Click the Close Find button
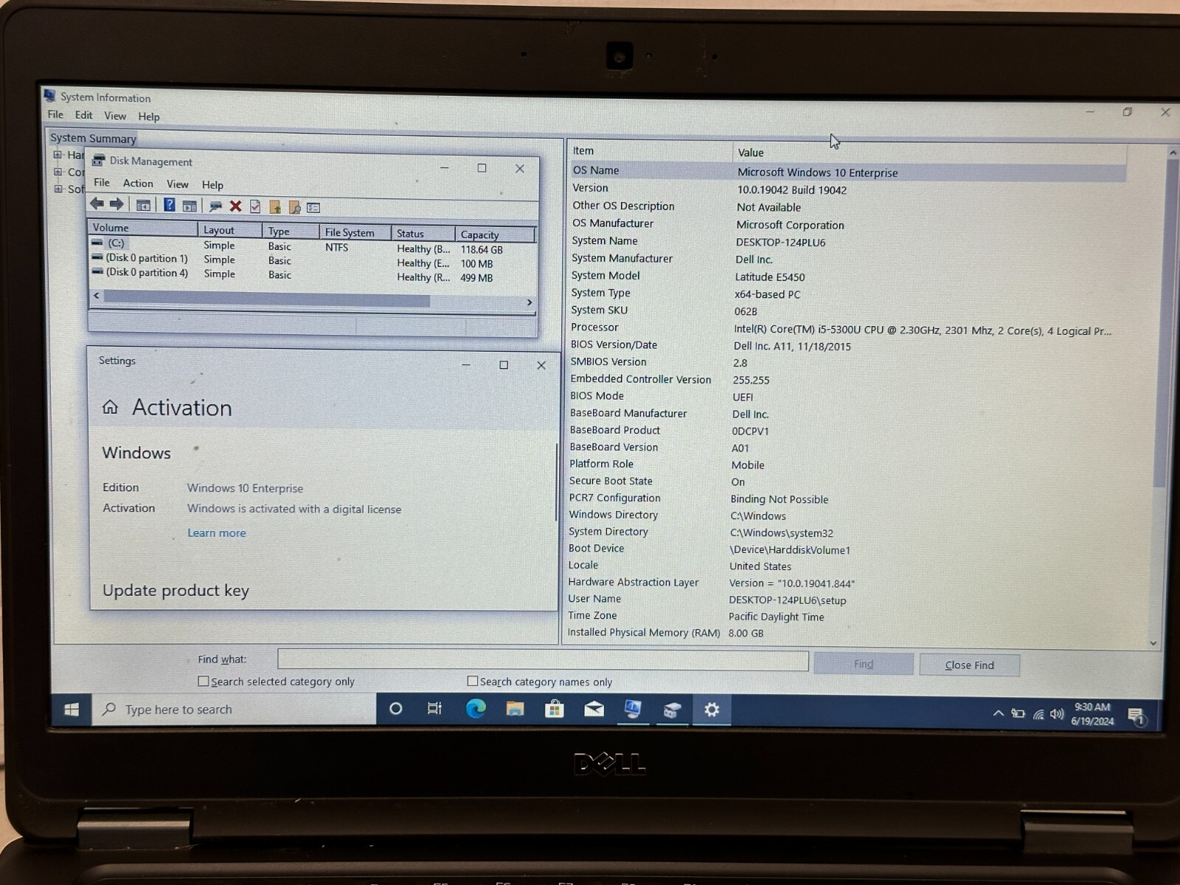The height and width of the screenshot is (885, 1180). coord(970,665)
